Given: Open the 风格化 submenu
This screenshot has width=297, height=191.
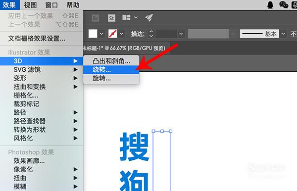Looking at the screenshot, I should [42, 138].
